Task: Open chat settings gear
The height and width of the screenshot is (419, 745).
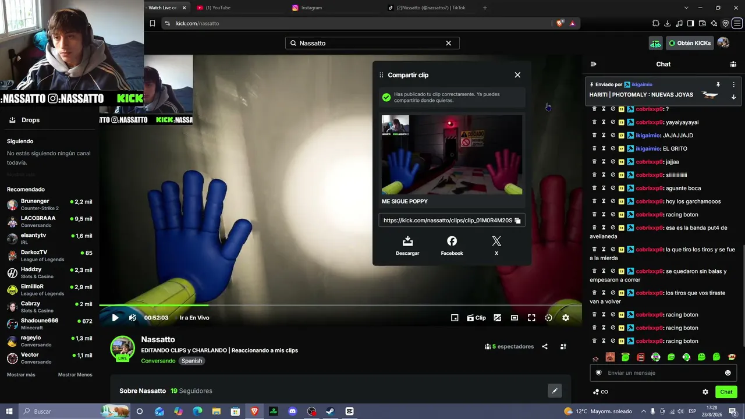Action: pyautogui.click(x=705, y=392)
